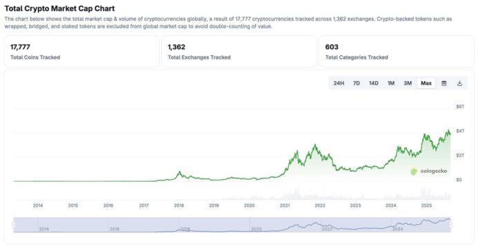Select the 7D time range
The image size is (481, 251).
pyautogui.click(x=356, y=83)
